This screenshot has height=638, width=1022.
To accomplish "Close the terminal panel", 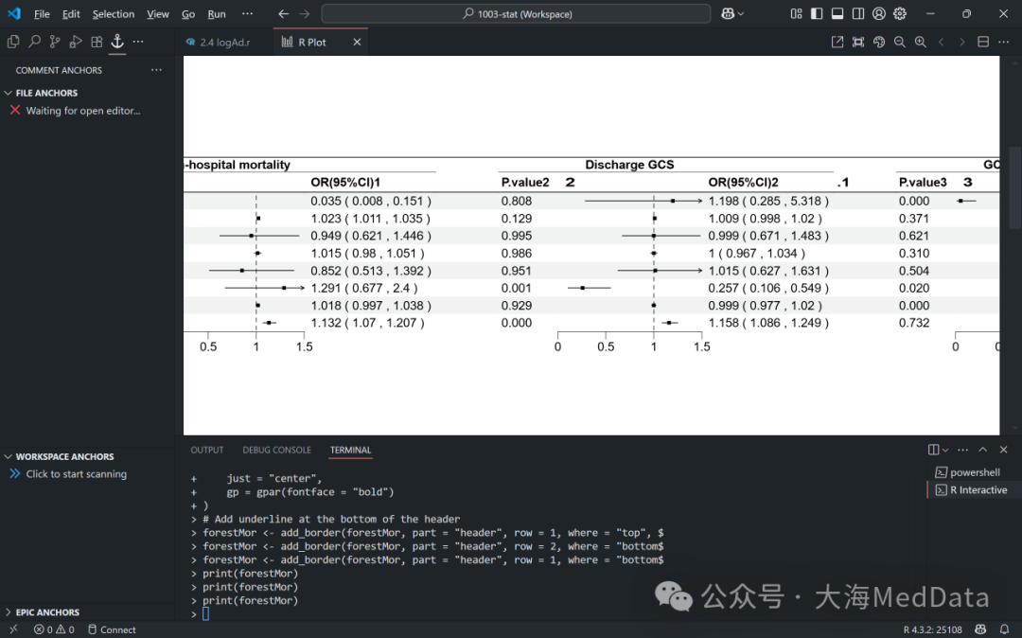I will 1004,450.
